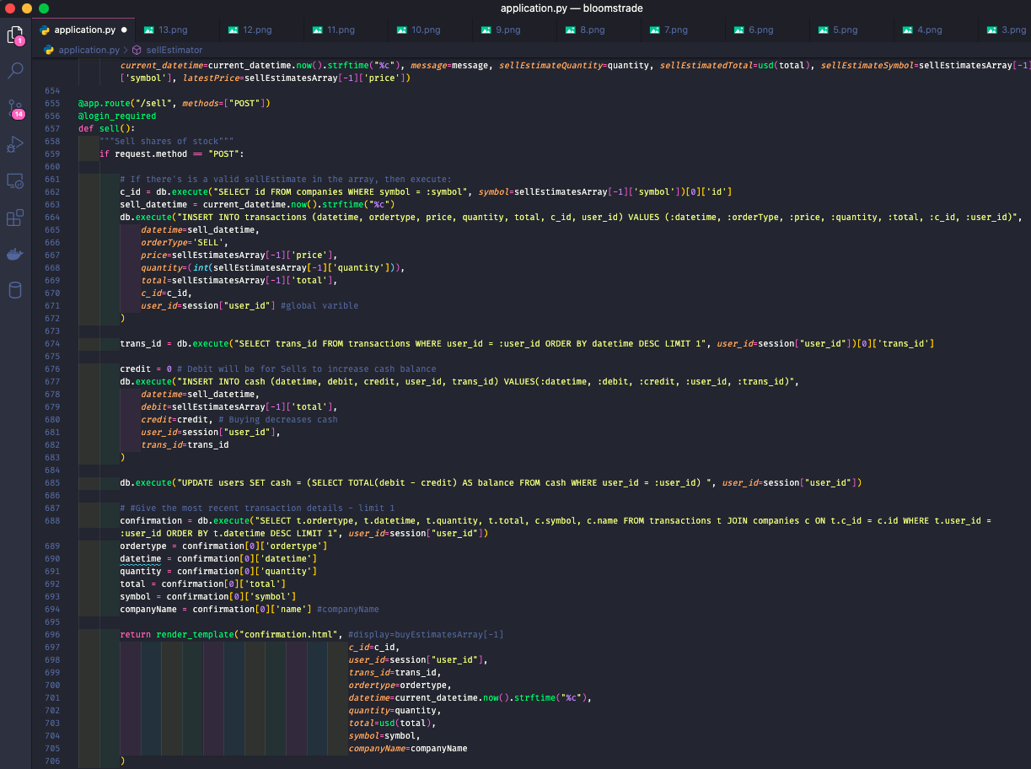This screenshot has width=1031, height=769.
Task: Click 'ordertype = confirmation[0]' on line 689
Action: pyautogui.click(x=187, y=546)
